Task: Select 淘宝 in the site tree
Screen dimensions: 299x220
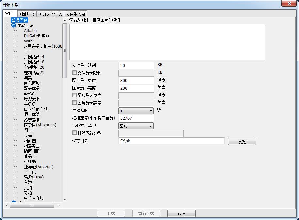Action: (28, 130)
